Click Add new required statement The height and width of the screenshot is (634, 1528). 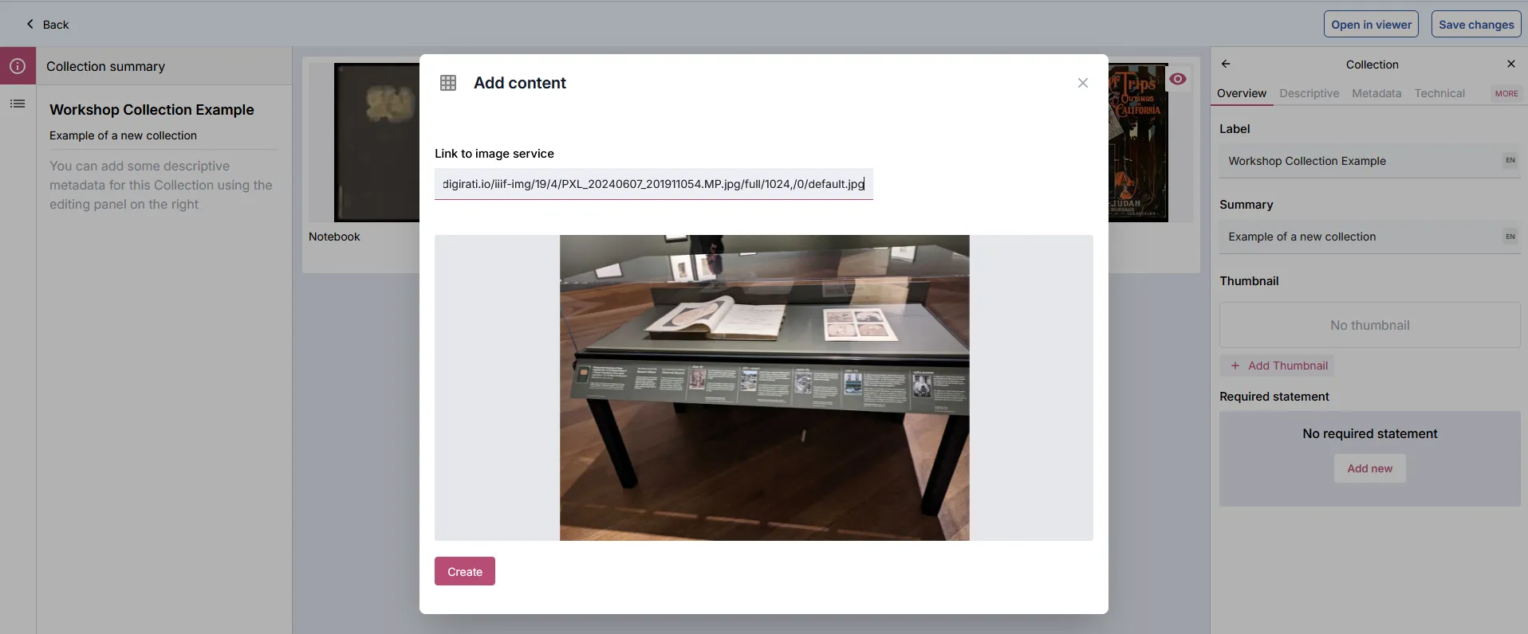[x=1369, y=468]
